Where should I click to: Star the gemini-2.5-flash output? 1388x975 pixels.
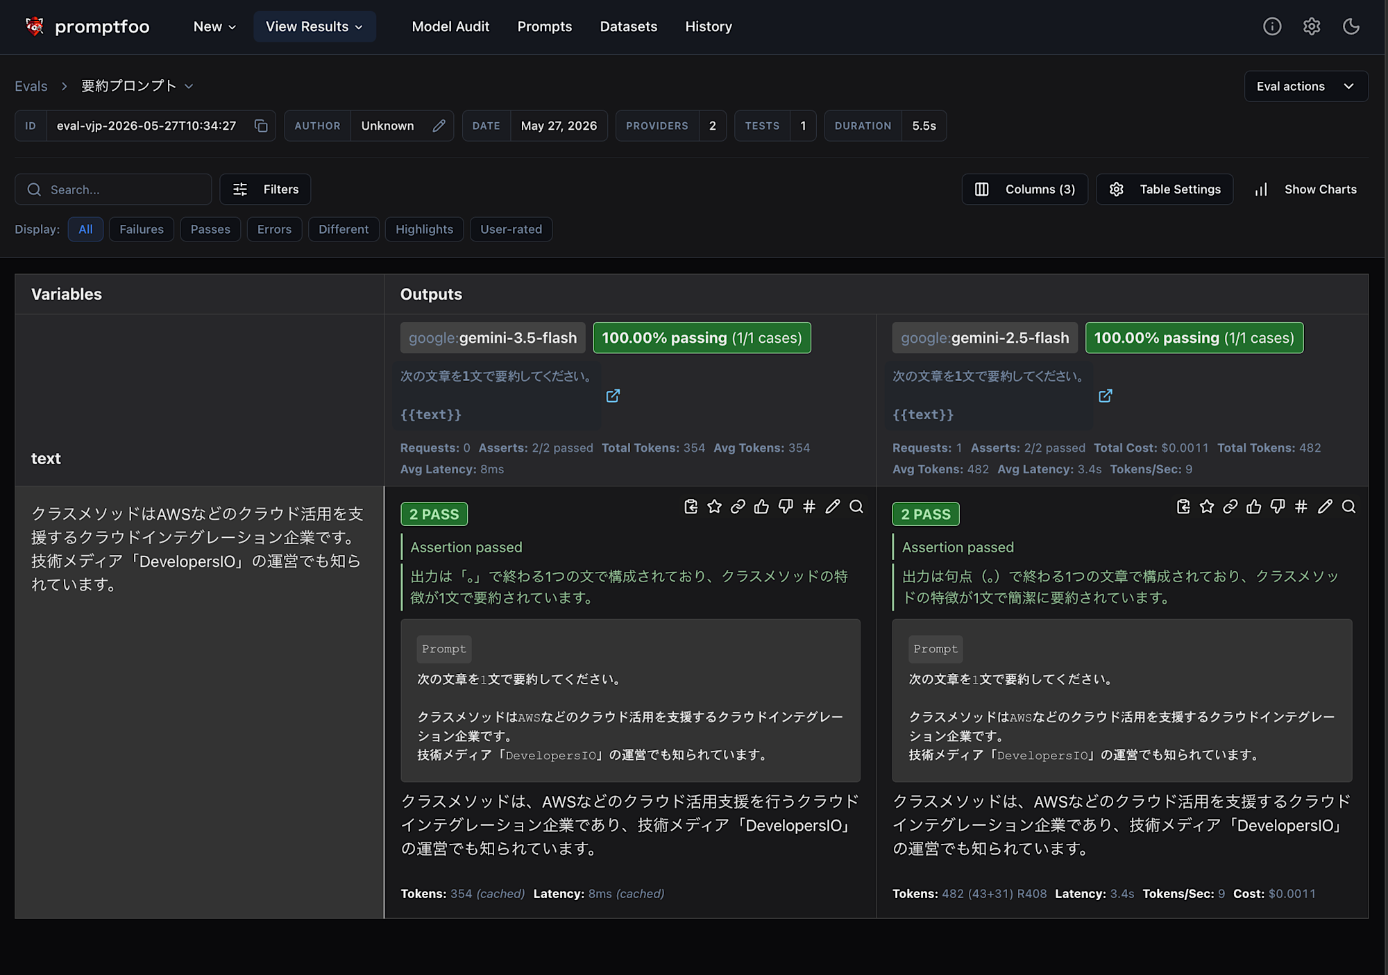pos(1207,507)
